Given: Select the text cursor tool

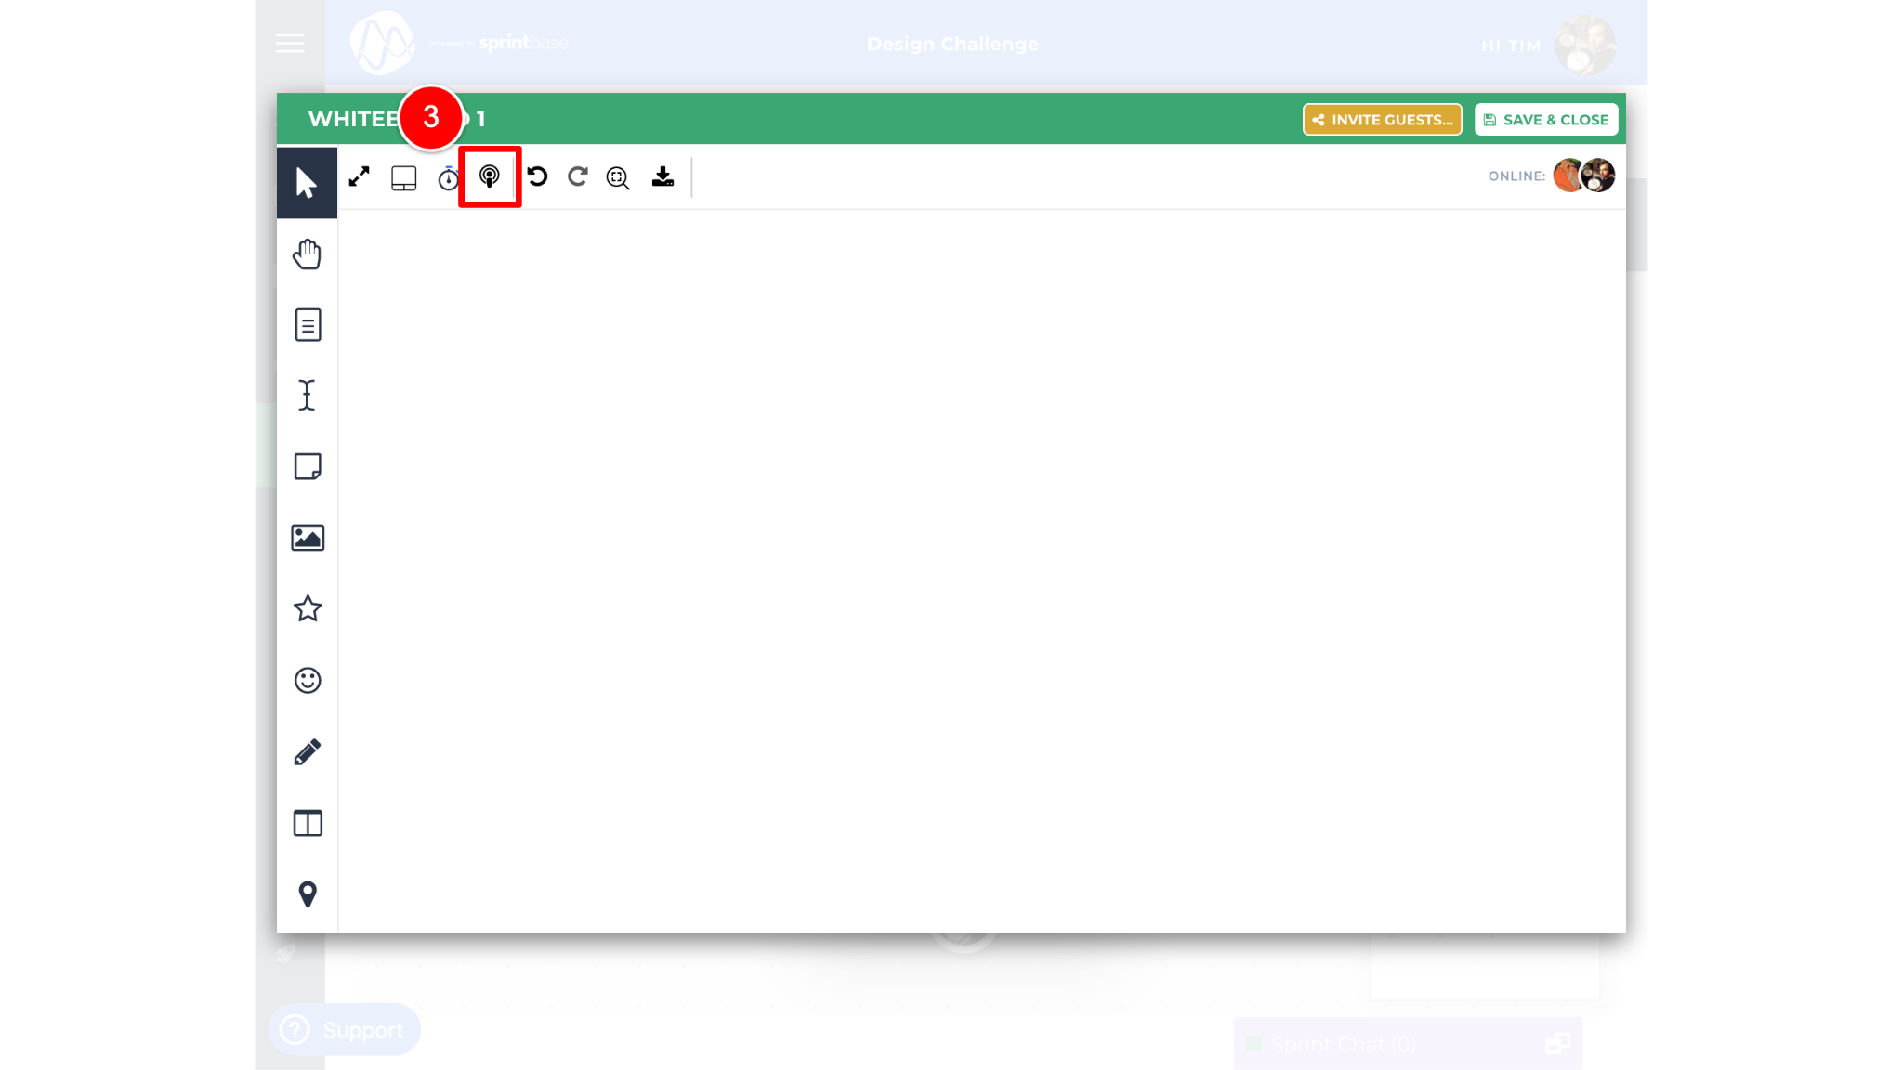Looking at the screenshot, I should 307,396.
